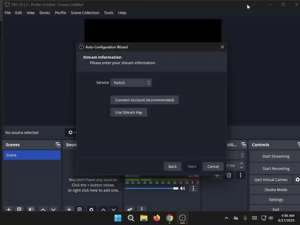
Task: Go Back in the wizard
Action: (172, 166)
